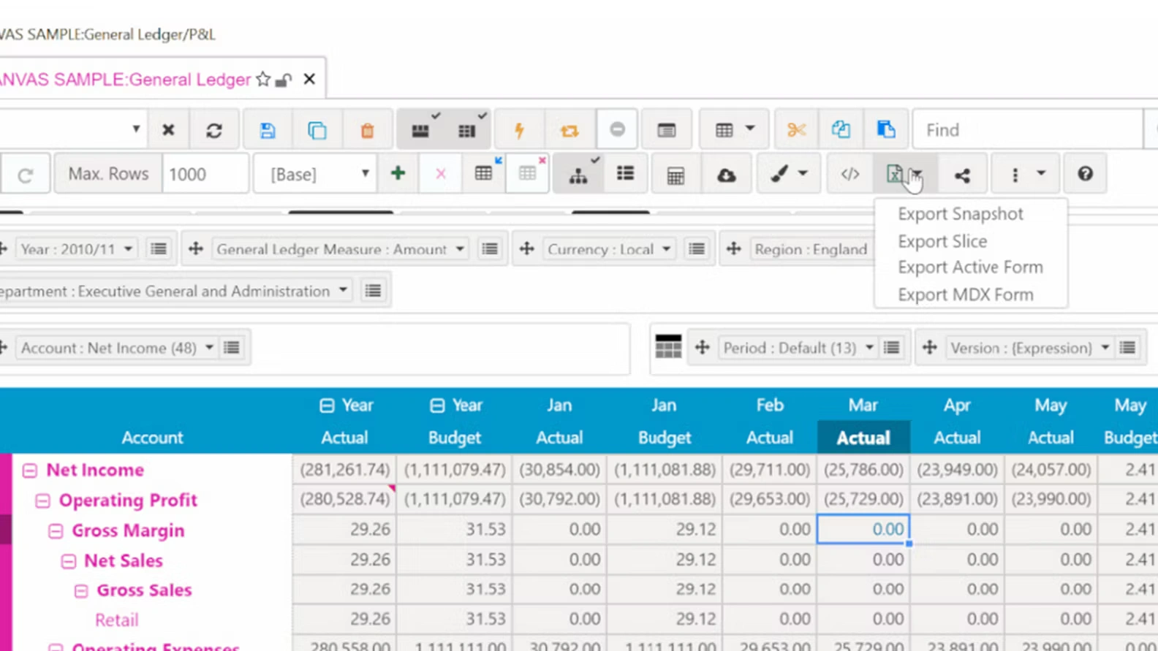
Task: Open the Currency : Local dropdown
Action: (608, 249)
